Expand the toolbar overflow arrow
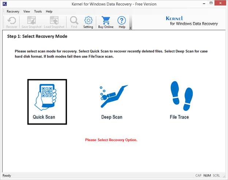 point(130,28)
